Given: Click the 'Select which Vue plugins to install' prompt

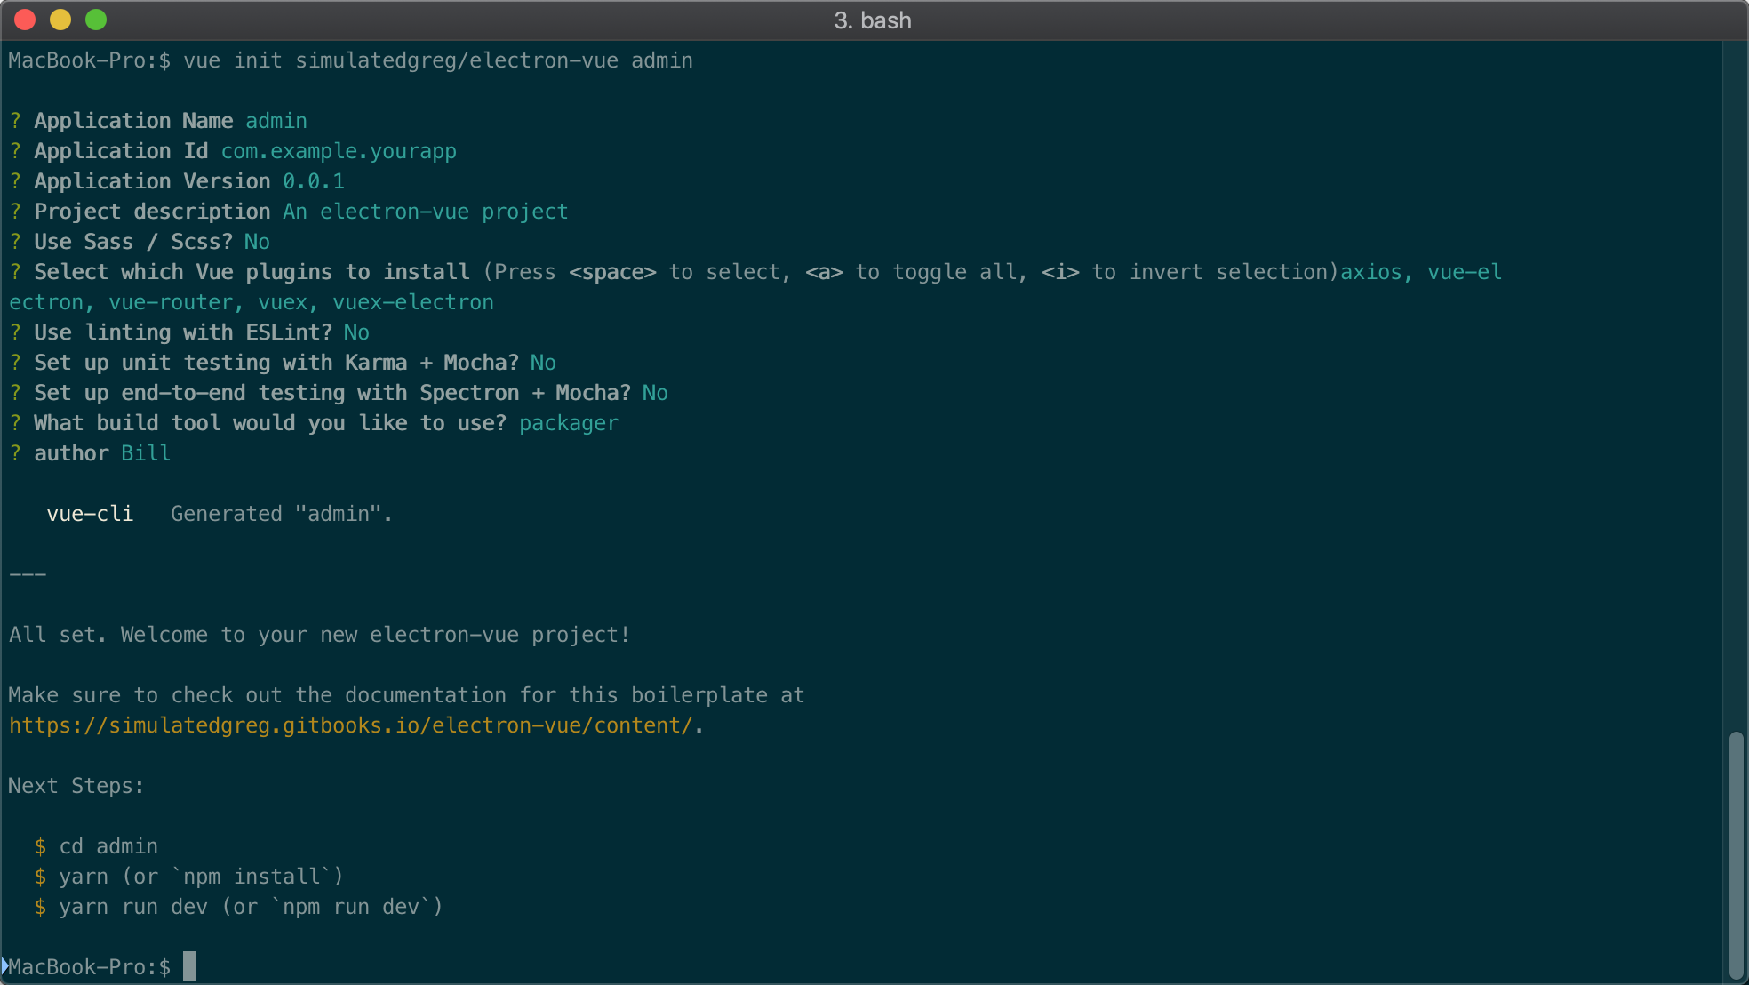Looking at the screenshot, I should (x=252, y=272).
